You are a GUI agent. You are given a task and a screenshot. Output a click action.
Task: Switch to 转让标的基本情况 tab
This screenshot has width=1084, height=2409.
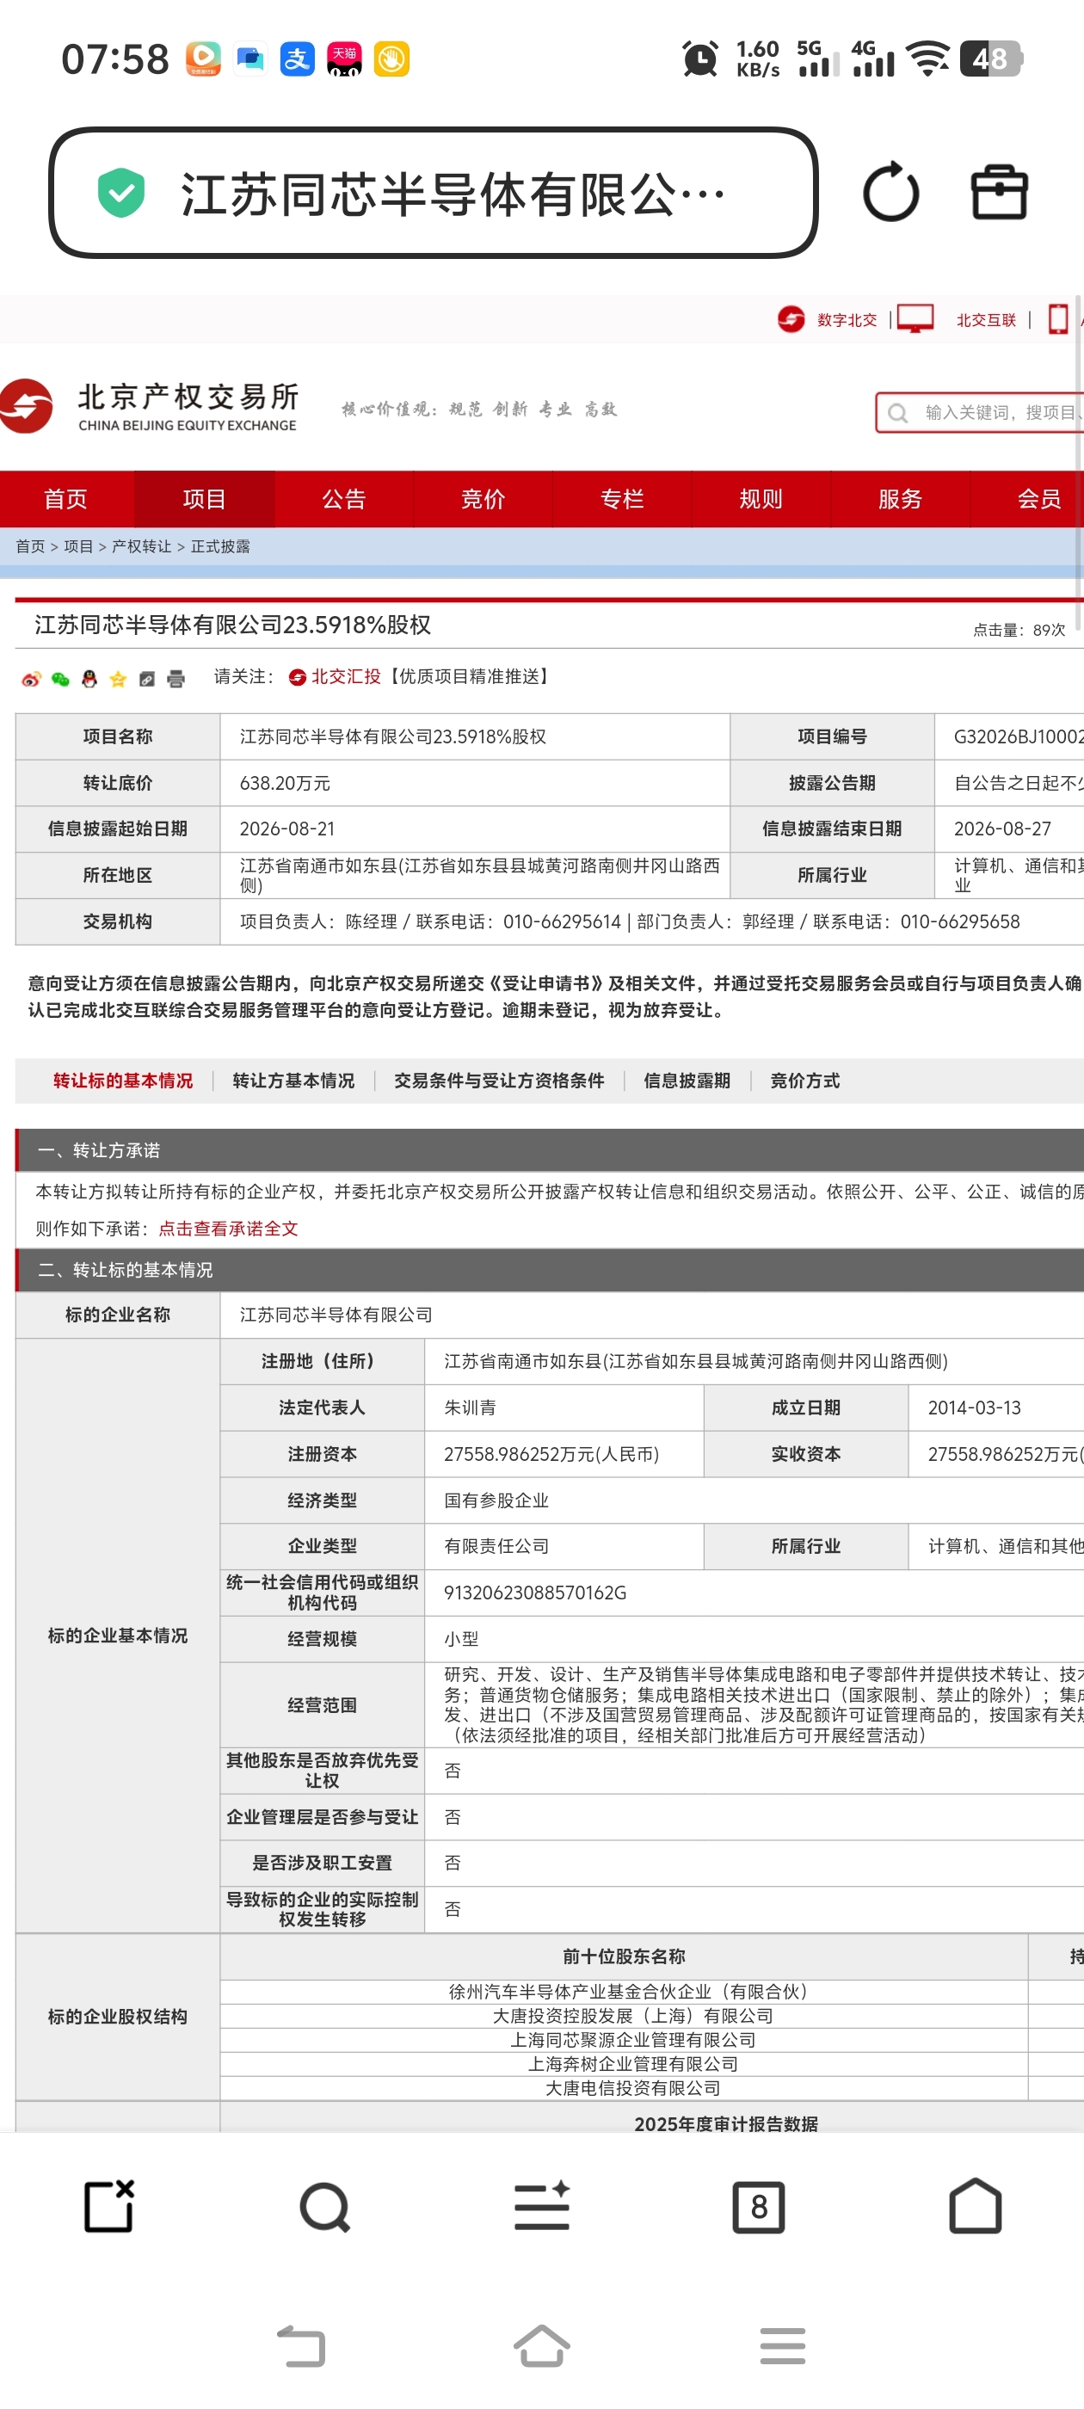point(122,1080)
